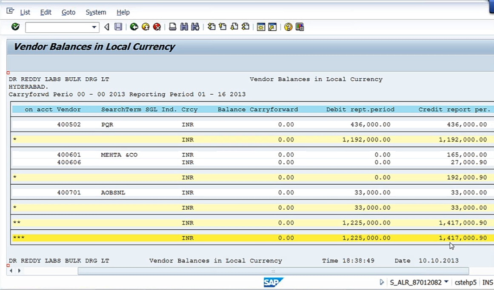494x290 pixels.
Task: Click the cstehp5 server name in status bar
Action: click(465, 282)
